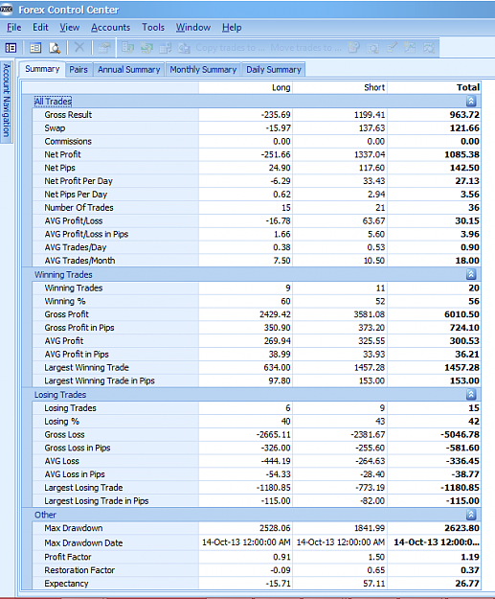Click the Winning % row label
The width and height of the screenshot is (495, 599).
point(65,301)
